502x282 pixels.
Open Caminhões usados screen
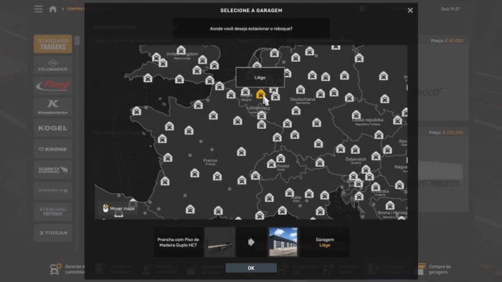point(341,269)
